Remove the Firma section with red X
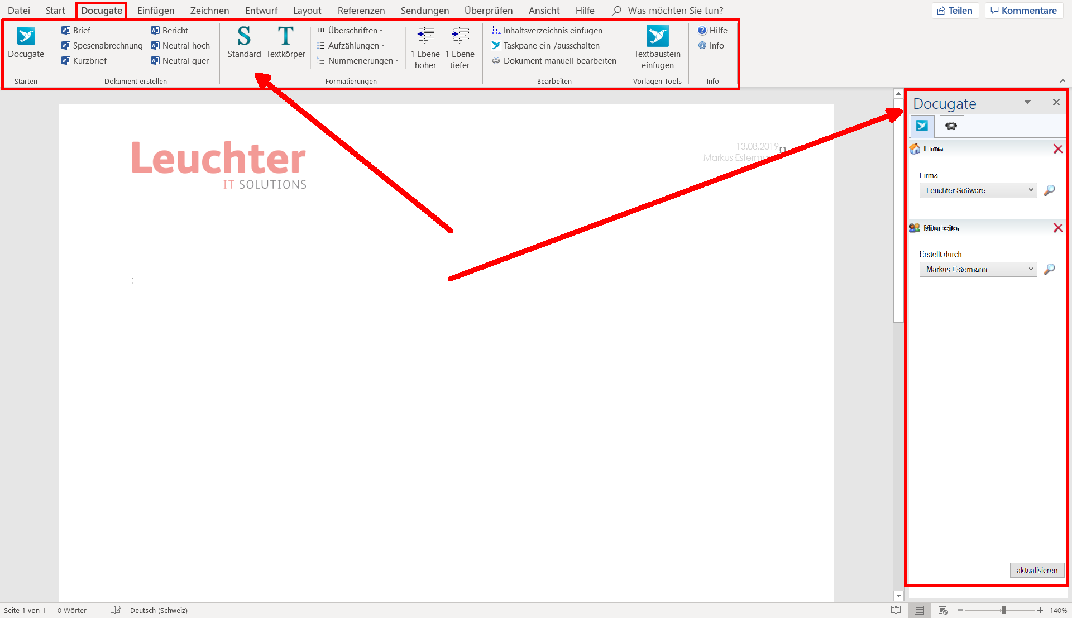The height and width of the screenshot is (618, 1072). [1057, 149]
